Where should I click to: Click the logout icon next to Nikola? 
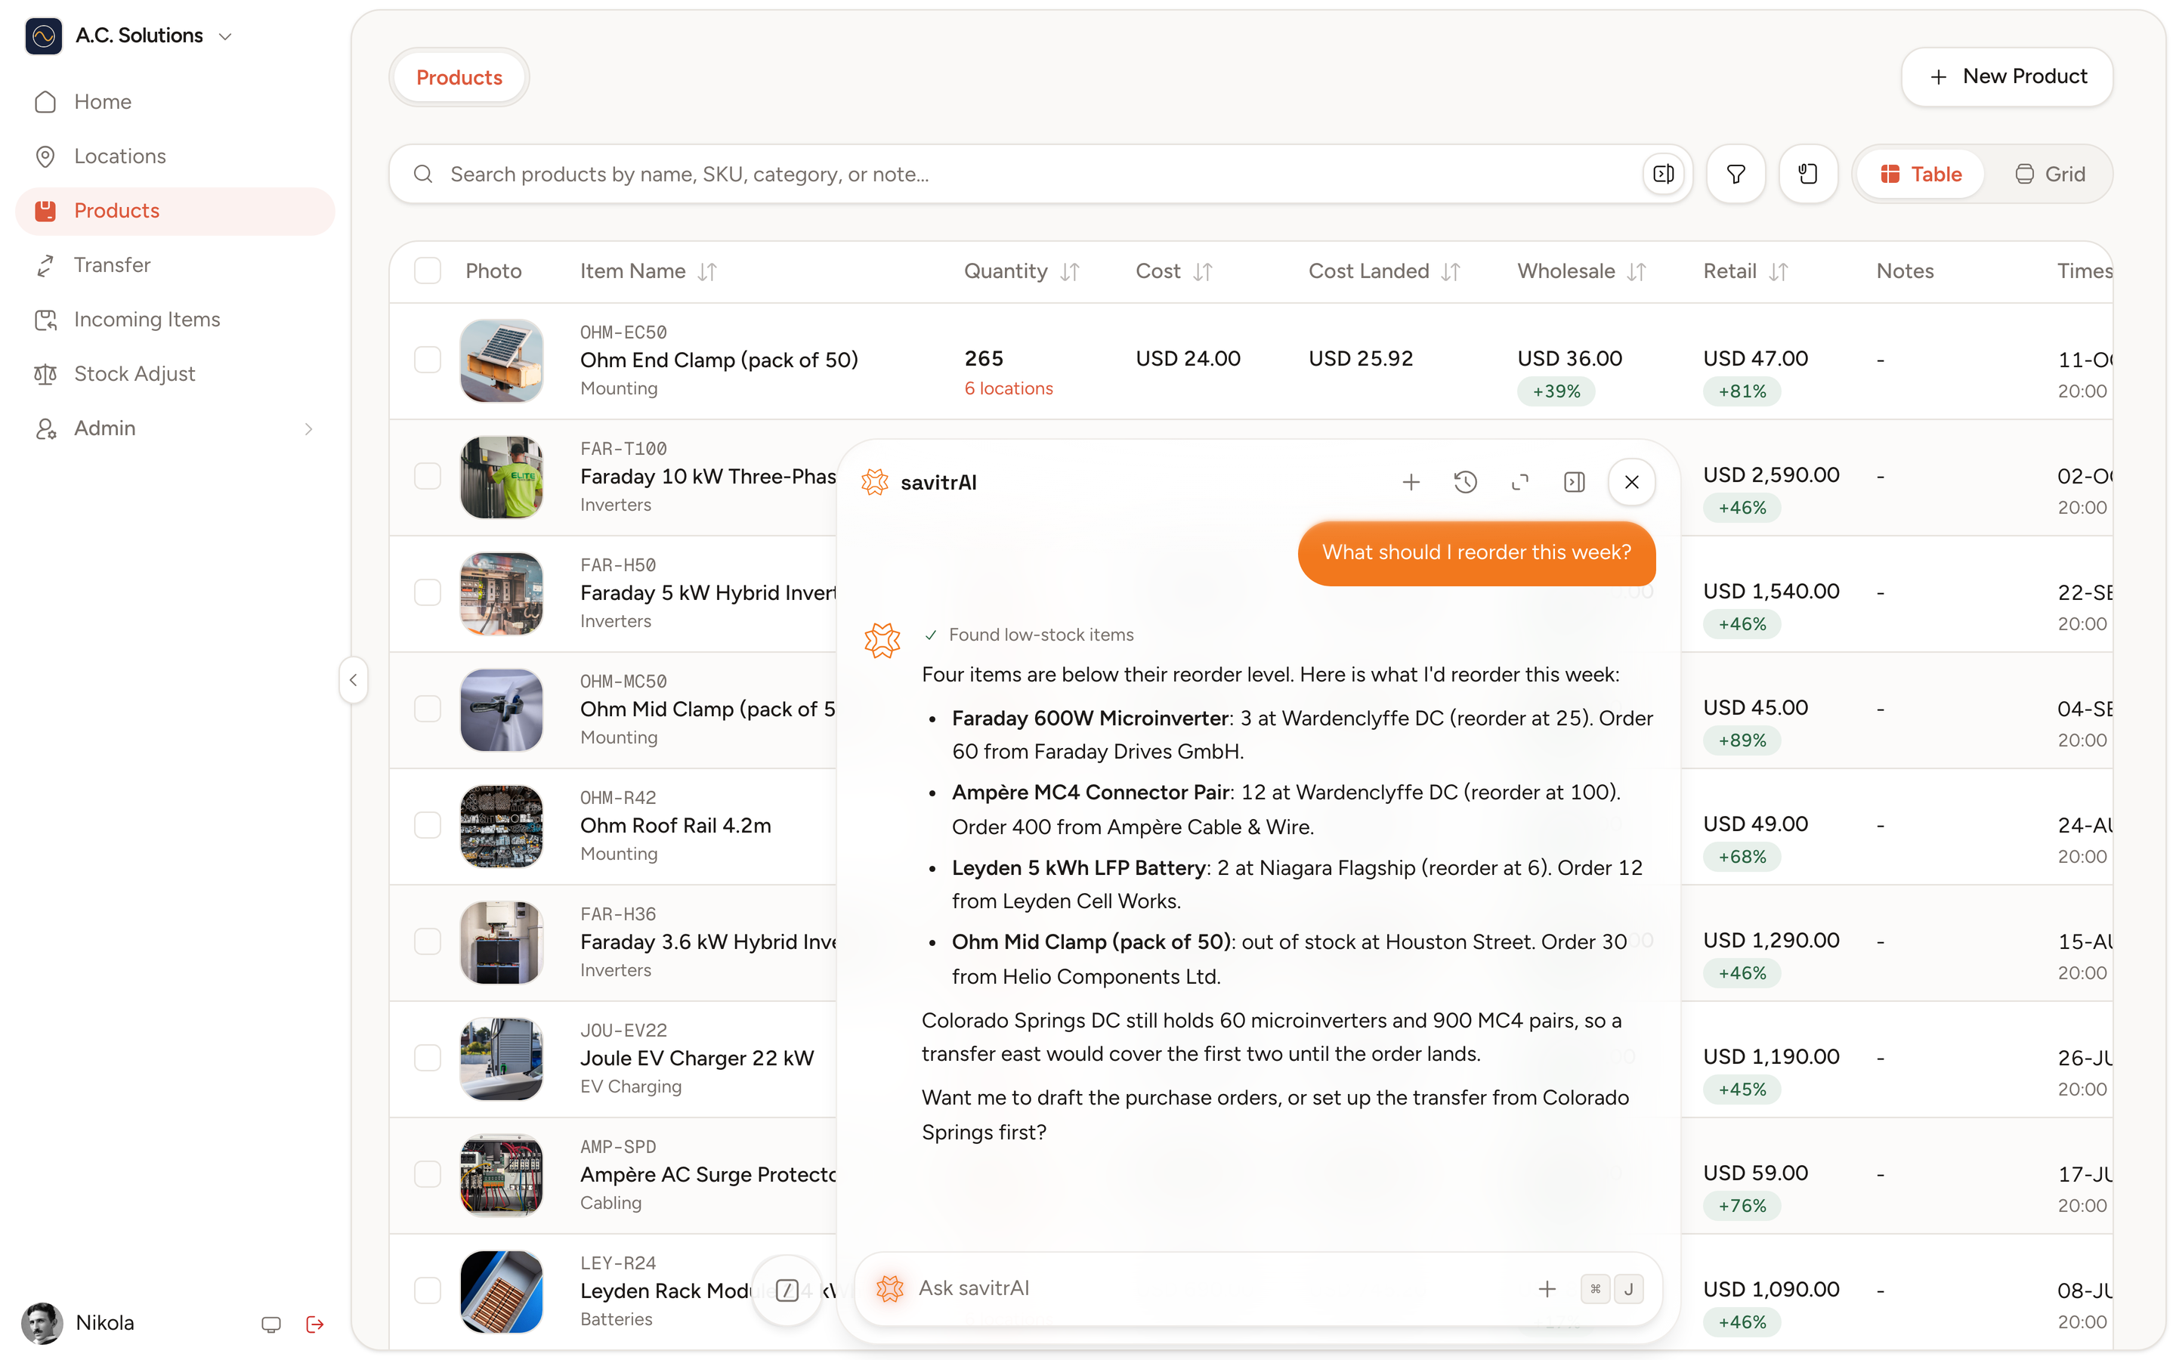tap(315, 1324)
